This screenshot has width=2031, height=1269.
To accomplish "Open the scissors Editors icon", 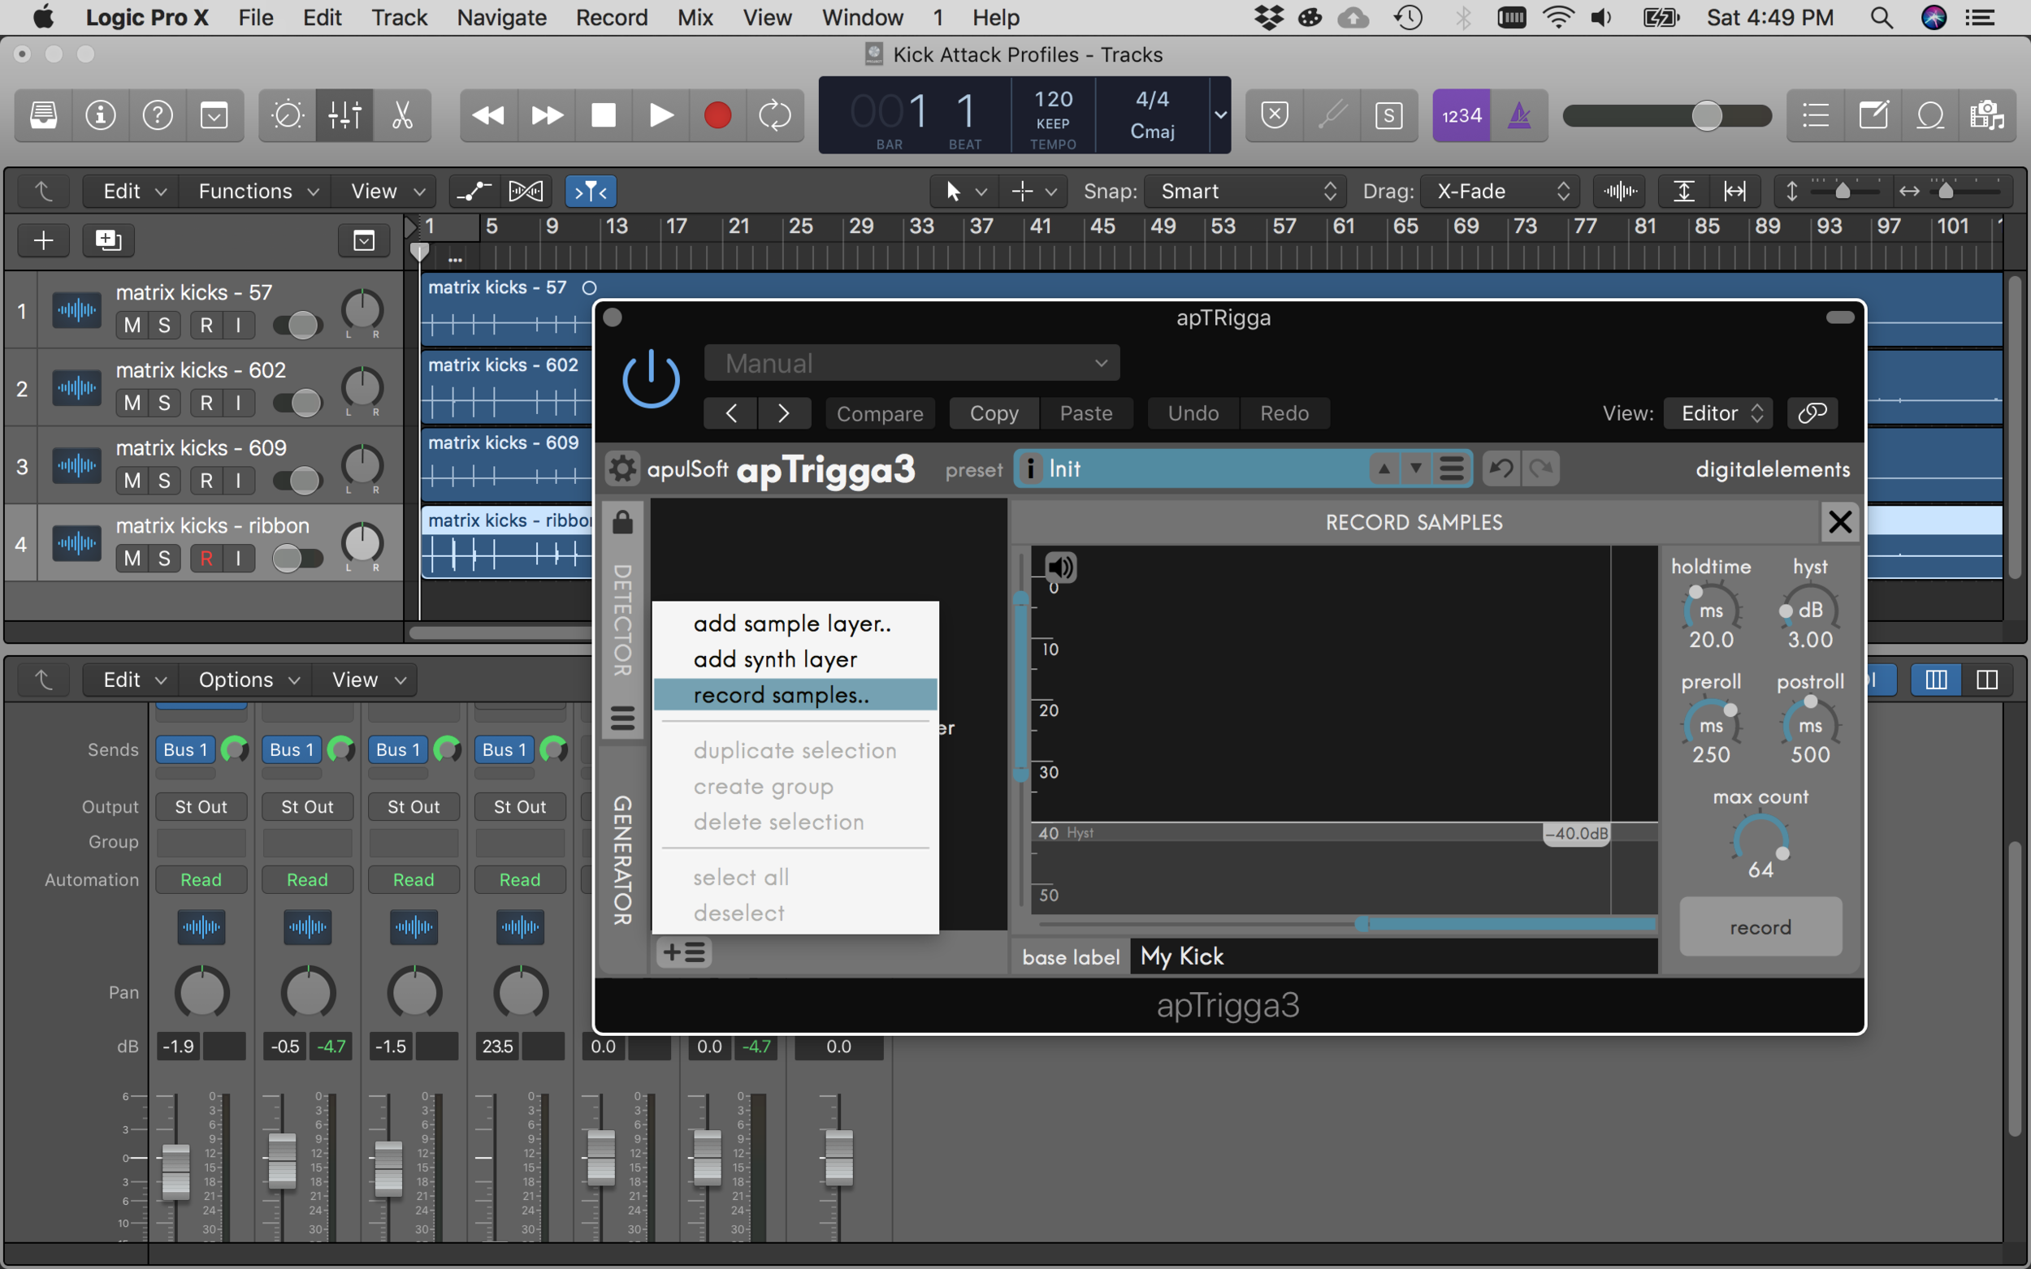I will (x=402, y=115).
